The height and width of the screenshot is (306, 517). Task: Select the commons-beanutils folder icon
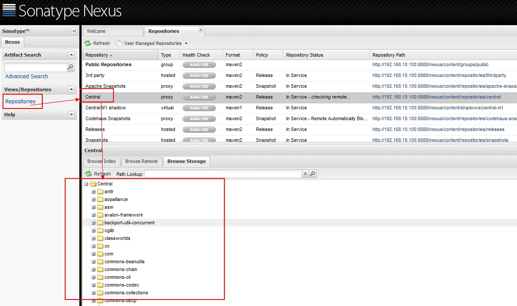(x=100, y=261)
